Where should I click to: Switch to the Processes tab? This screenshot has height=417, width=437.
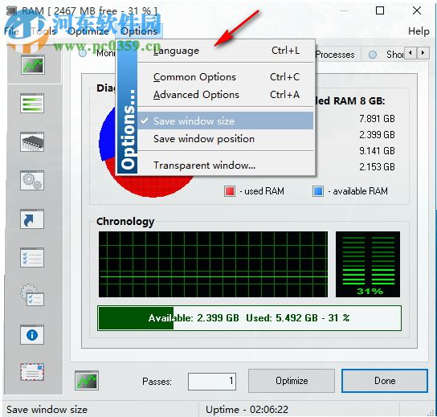click(335, 55)
